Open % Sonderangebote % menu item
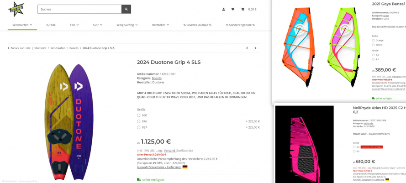This screenshot has height=183, width=406. pyautogui.click(x=240, y=25)
